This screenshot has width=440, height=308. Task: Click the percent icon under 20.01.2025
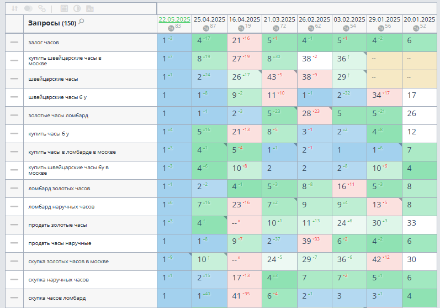[x=416, y=28]
